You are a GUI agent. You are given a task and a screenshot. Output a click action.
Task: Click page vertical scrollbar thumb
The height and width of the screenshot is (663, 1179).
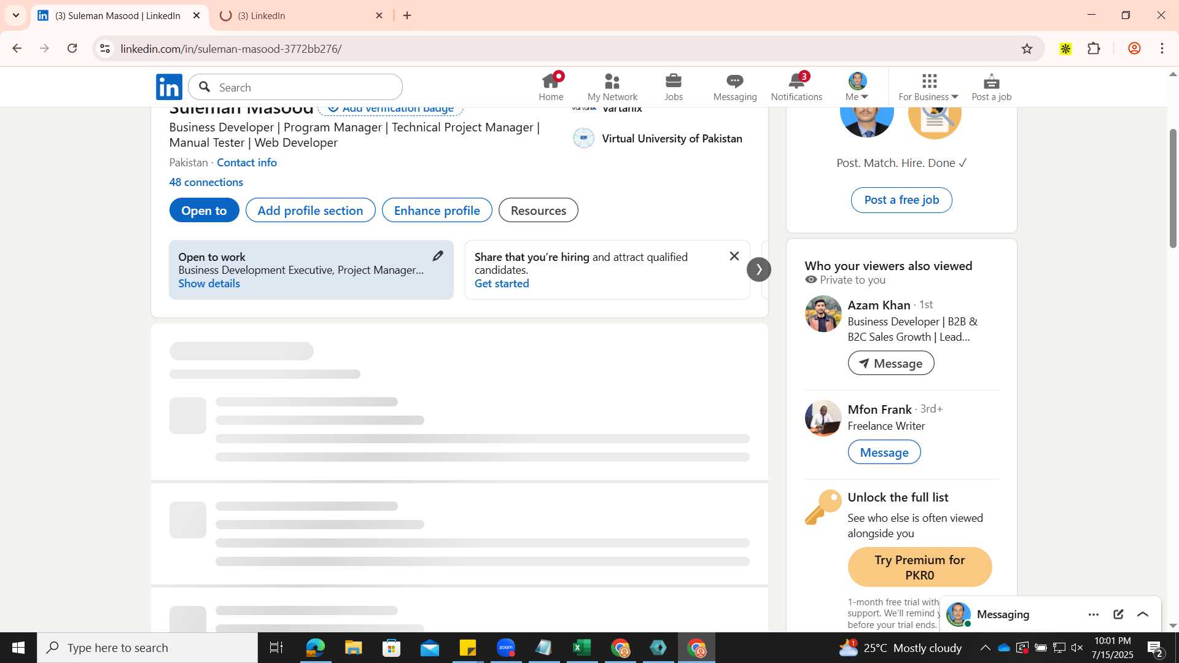pyautogui.click(x=1173, y=188)
